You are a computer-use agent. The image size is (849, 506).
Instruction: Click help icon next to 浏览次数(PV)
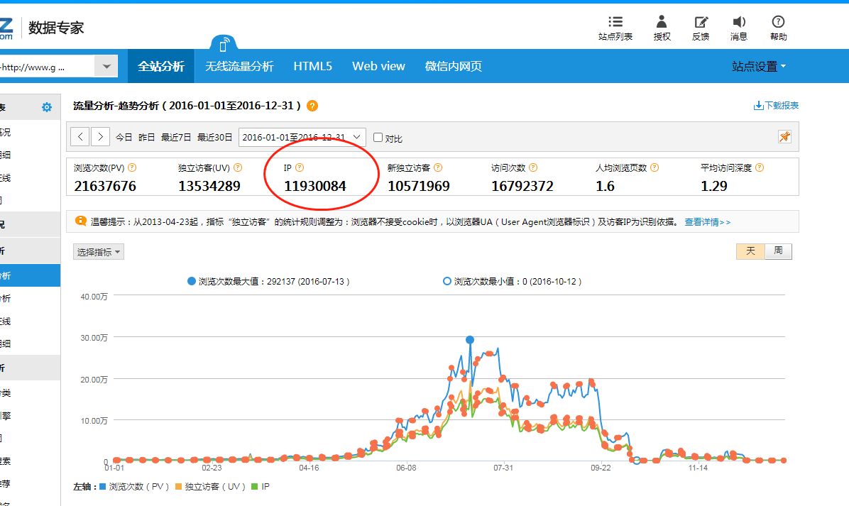[132, 168]
